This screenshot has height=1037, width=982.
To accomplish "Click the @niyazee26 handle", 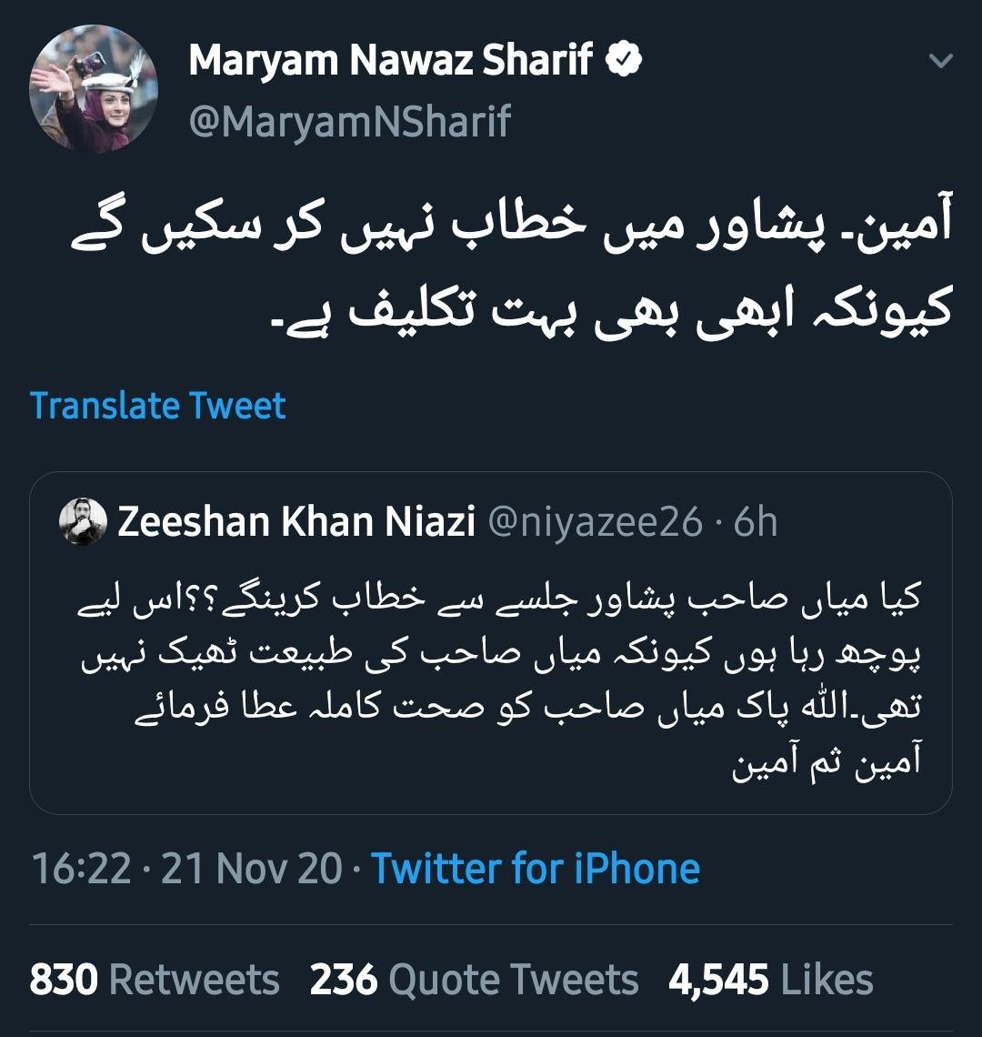I will tap(596, 522).
